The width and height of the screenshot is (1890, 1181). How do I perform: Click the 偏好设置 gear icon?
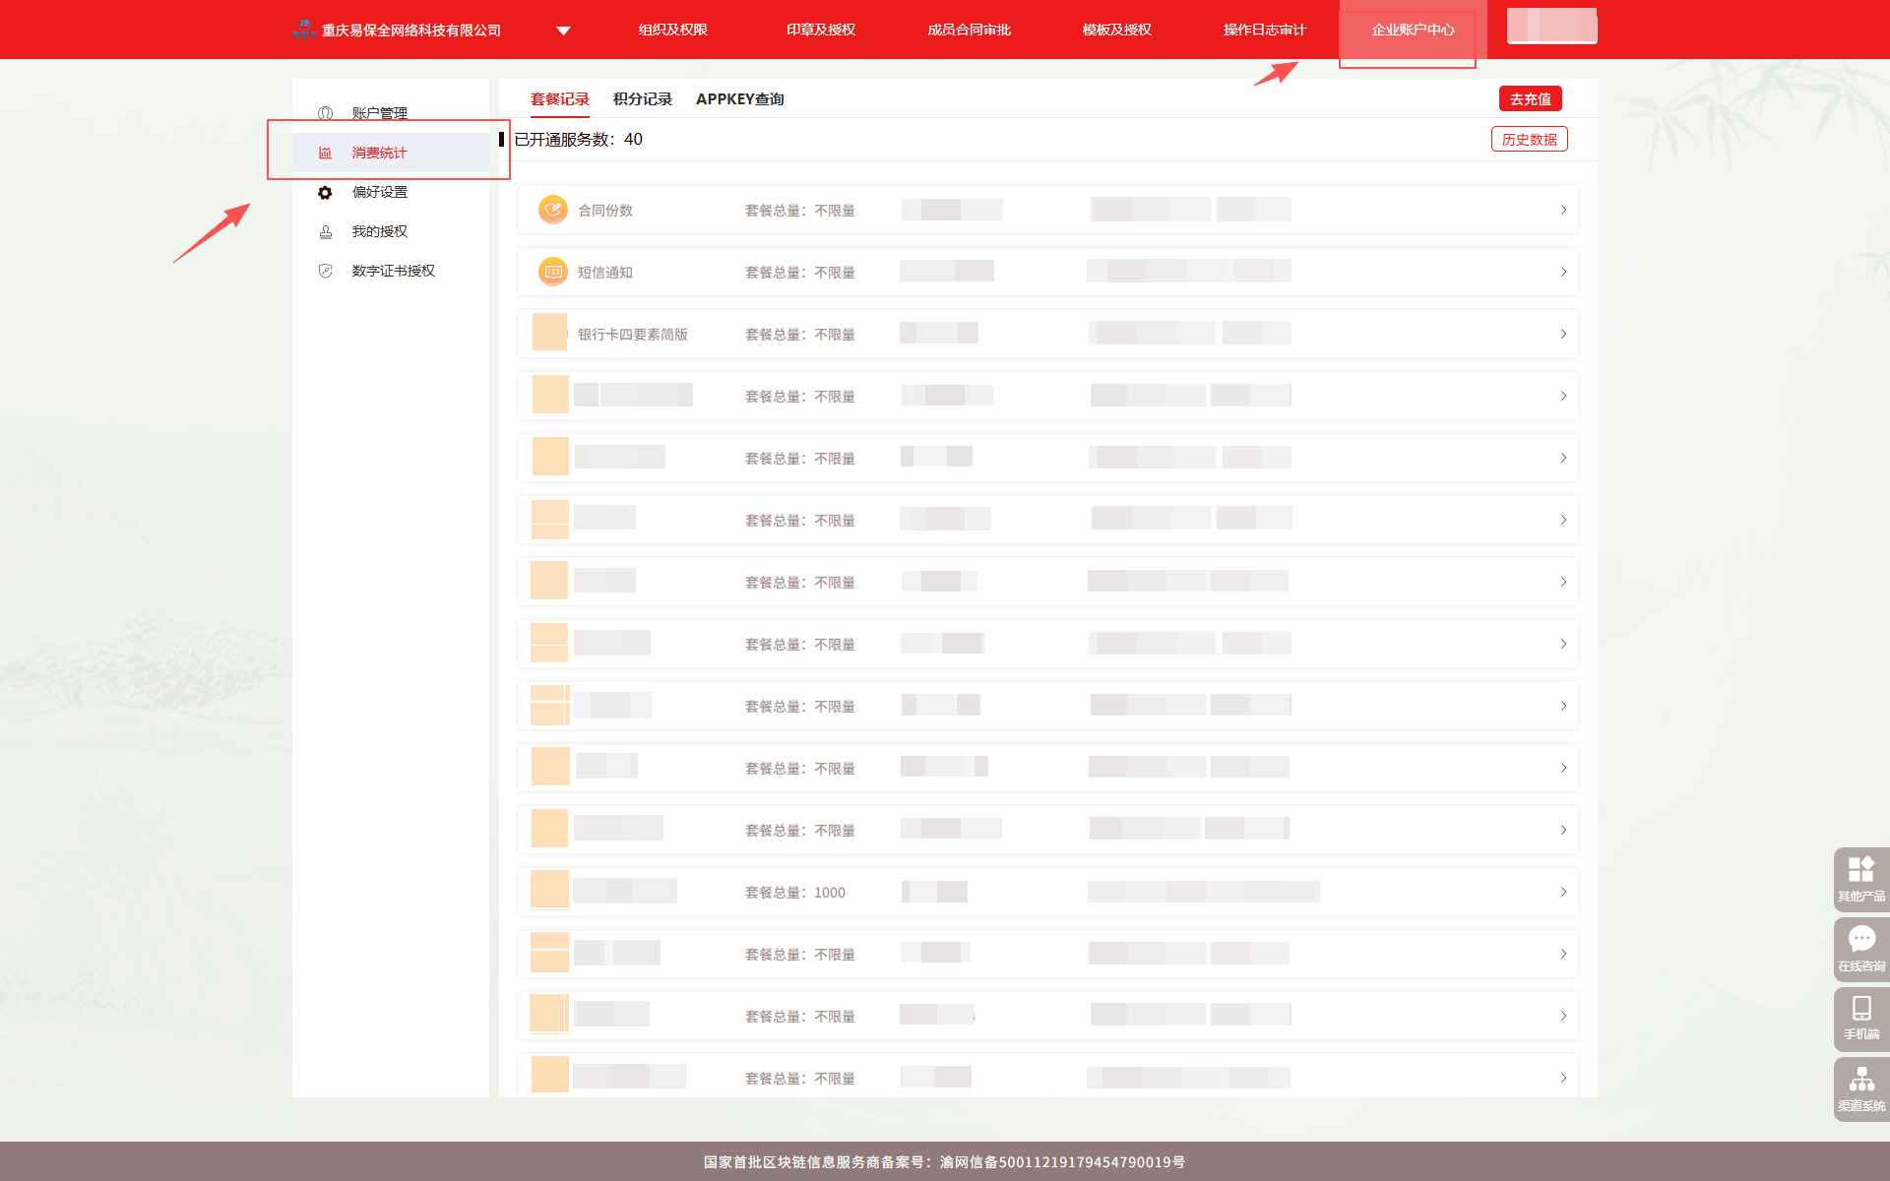(326, 192)
